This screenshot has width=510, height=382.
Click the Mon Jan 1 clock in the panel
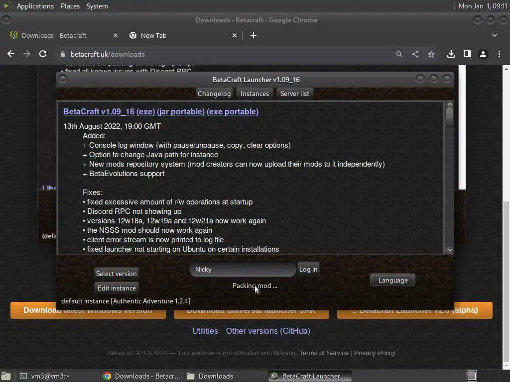pos(483,6)
